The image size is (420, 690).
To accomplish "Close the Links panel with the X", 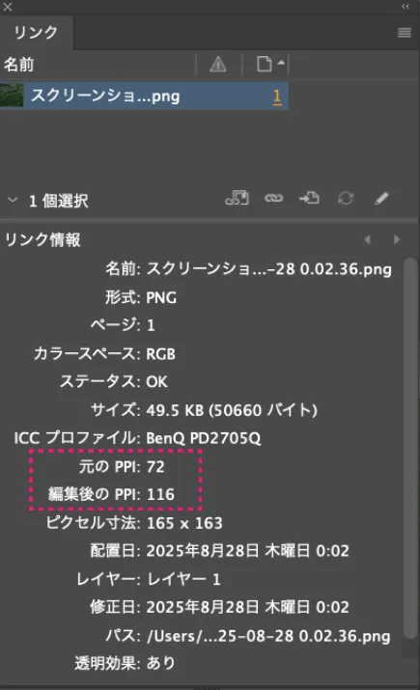I will [7, 7].
